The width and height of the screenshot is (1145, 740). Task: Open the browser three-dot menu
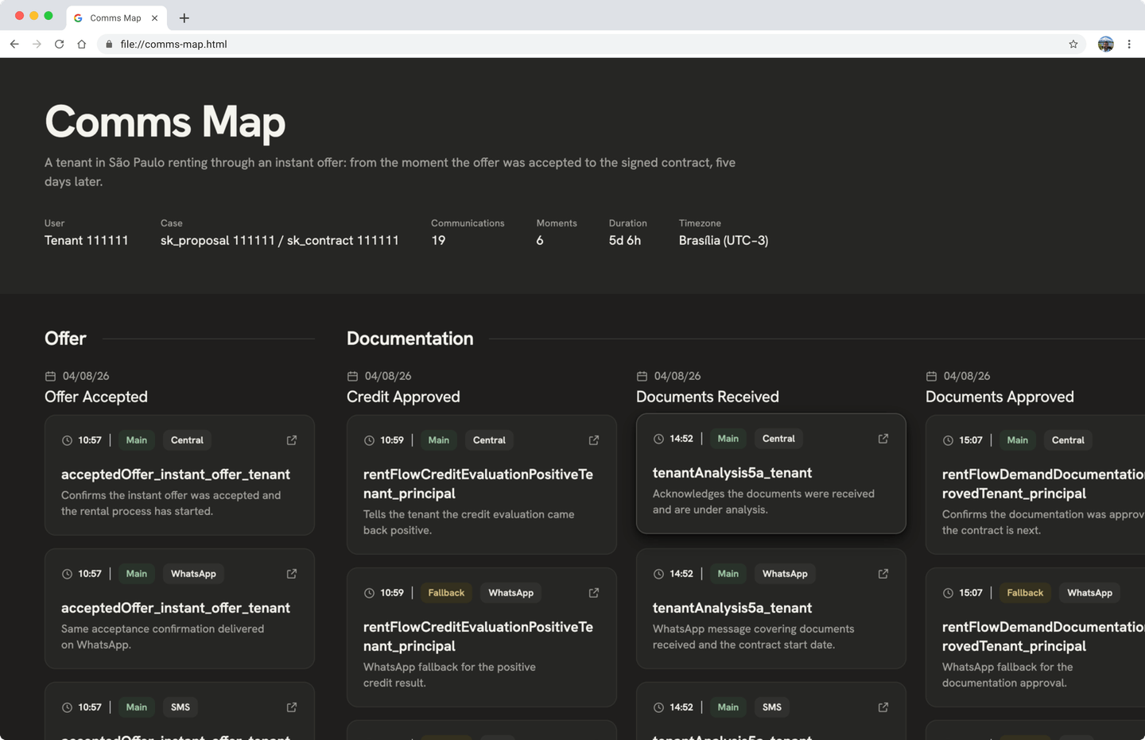point(1129,45)
